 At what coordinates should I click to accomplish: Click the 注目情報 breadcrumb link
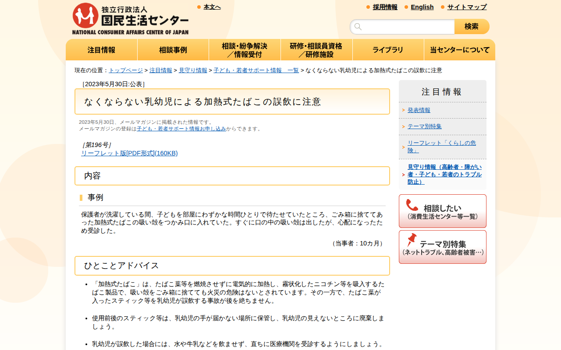(161, 70)
